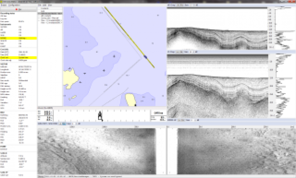
Task: Toggle the last layer checkbox in chart layer list
Action: [x=39, y=23]
